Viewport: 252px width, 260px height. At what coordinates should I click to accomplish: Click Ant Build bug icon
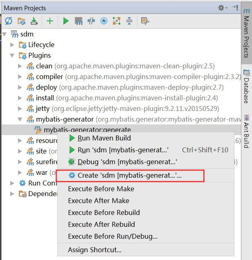[247, 118]
